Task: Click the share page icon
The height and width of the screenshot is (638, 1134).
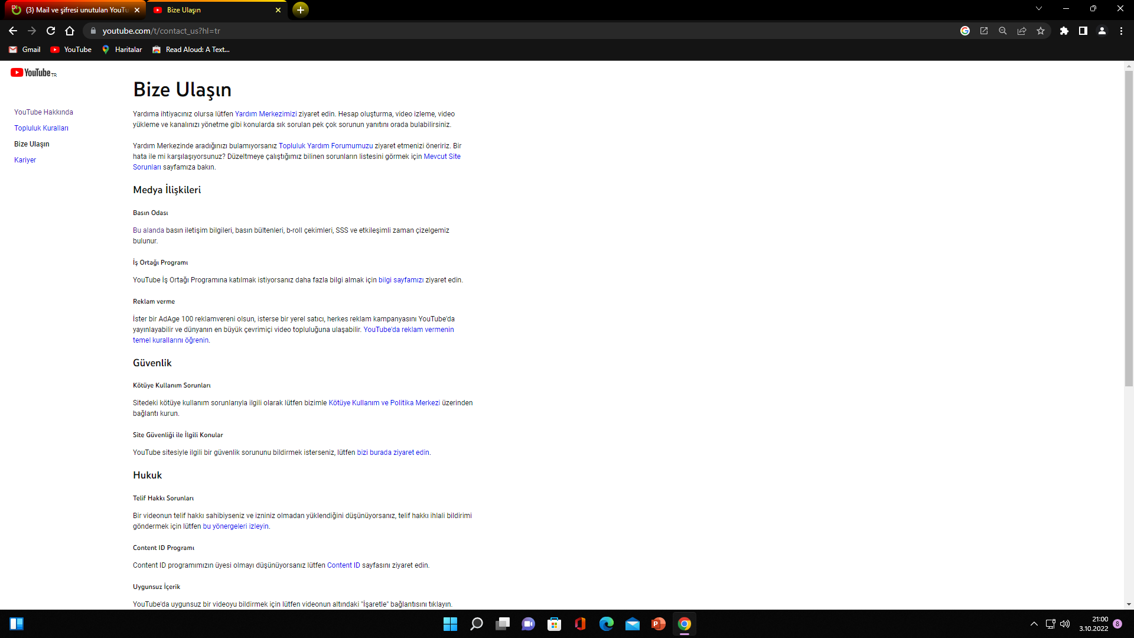Action: (x=1022, y=31)
